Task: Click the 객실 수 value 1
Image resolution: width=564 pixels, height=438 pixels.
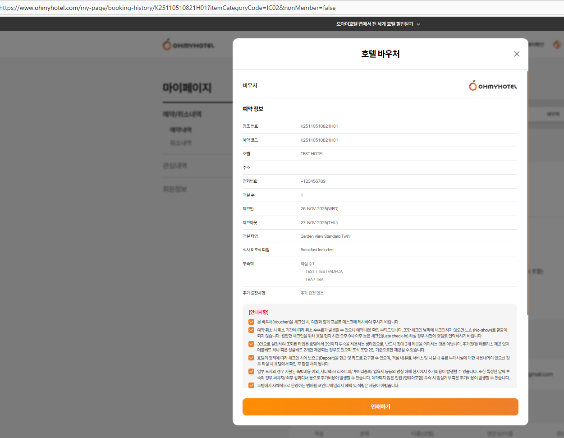Action: pos(302,195)
